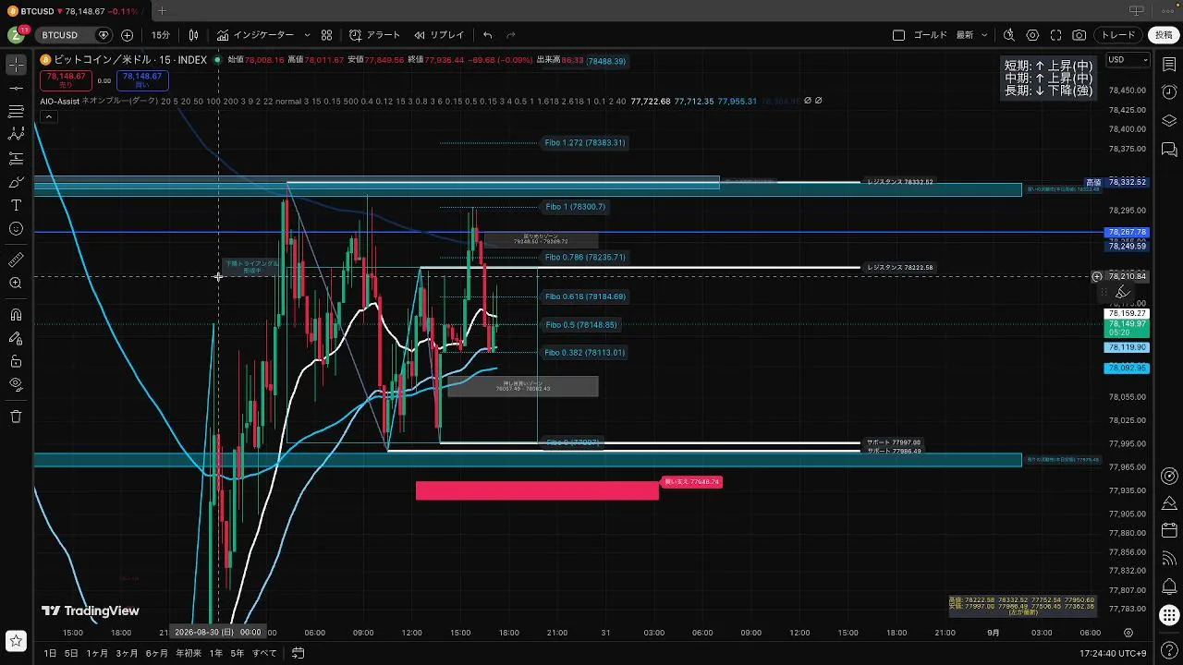
Task: Lock all drawing tools
Action: click(x=16, y=361)
